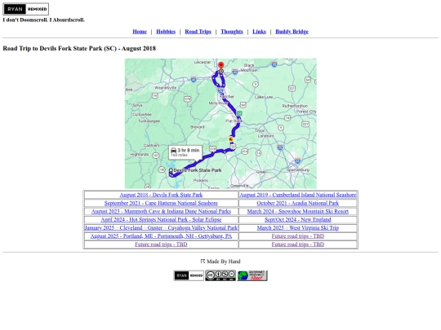
Task: Click the Ryan Remixed logo at top
Action: (25, 9)
